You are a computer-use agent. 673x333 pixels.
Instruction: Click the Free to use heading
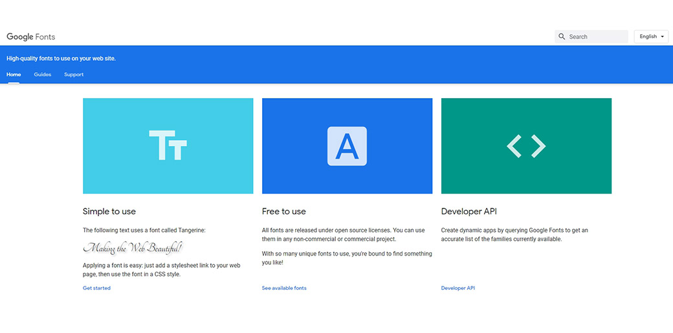tap(284, 211)
